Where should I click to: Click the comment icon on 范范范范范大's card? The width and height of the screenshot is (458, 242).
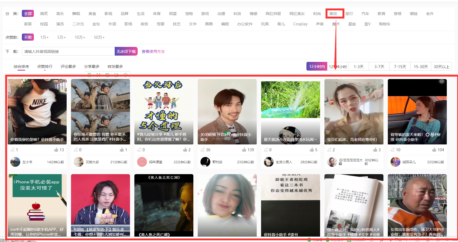(329, 150)
